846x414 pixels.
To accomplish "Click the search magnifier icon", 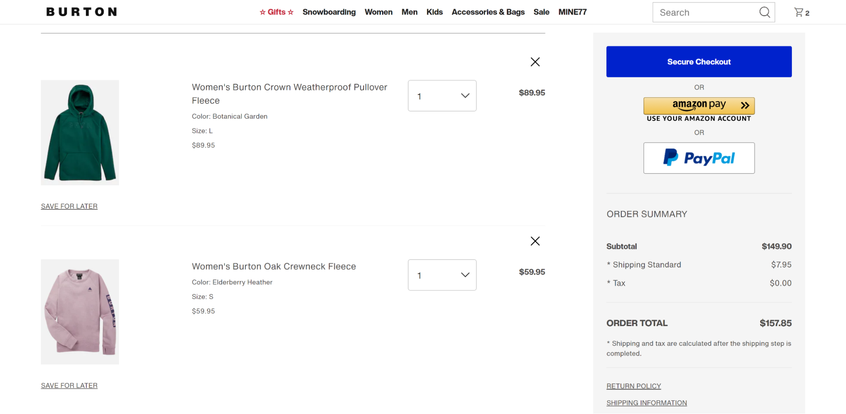I will [764, 12].
